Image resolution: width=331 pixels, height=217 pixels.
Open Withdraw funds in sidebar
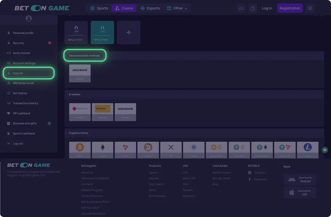coord(23,83)
